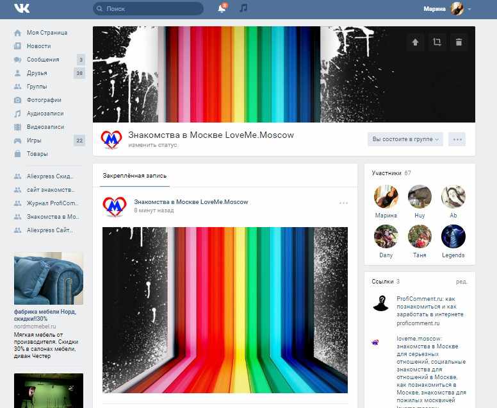Open member Dany avatar

coord(386,237)
